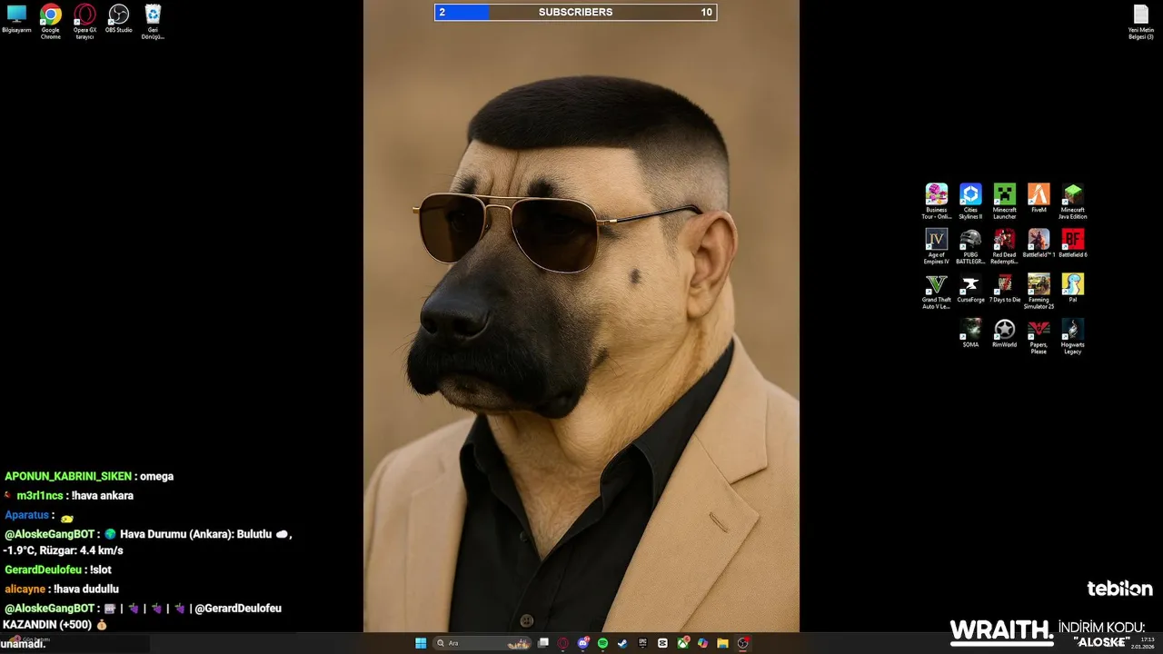Launch Google Chrome from the desktop
This screenshot has width=1163, height=654.
pyautogui.click(x=50, y=22)
